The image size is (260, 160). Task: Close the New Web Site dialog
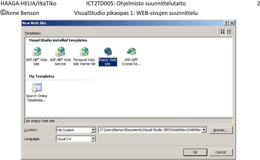pyautogui.click(x=232, y=23)
